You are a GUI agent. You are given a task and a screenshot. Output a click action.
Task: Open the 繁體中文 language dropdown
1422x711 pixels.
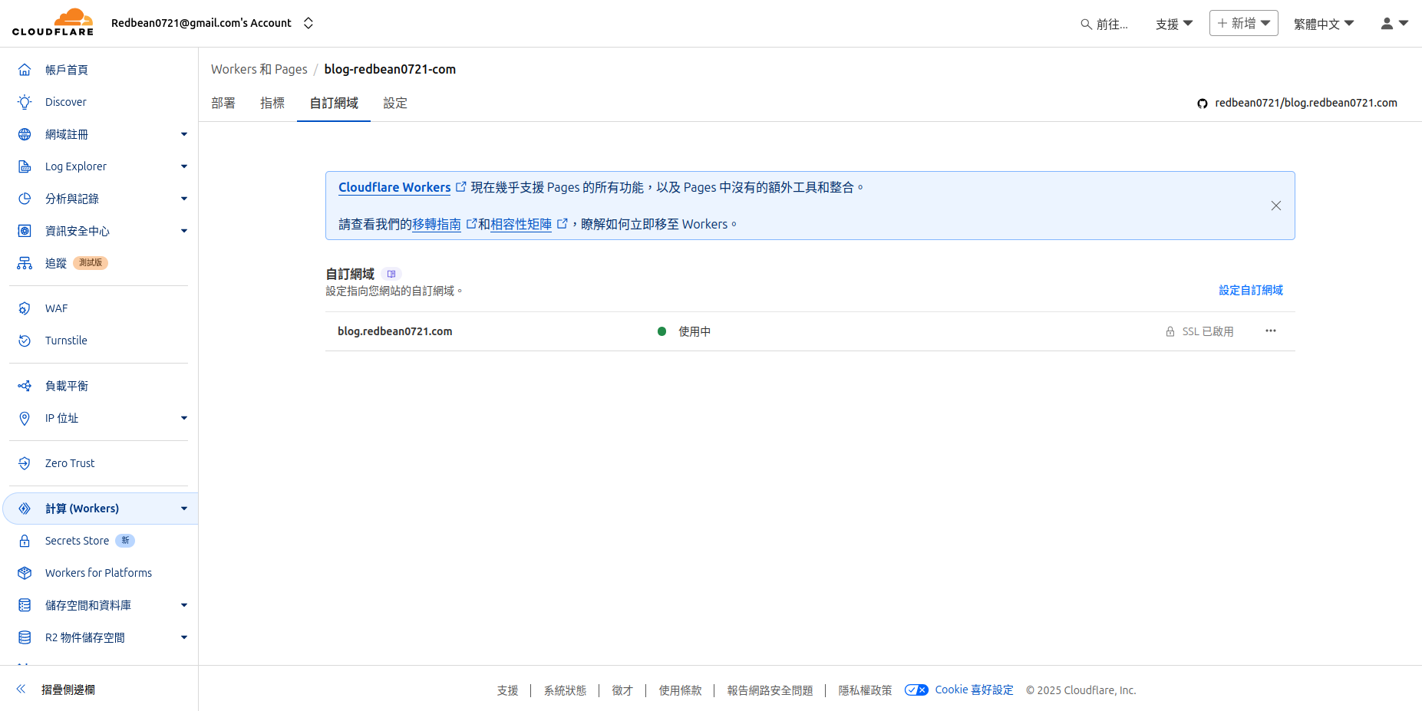click(x=1322, y=23)
